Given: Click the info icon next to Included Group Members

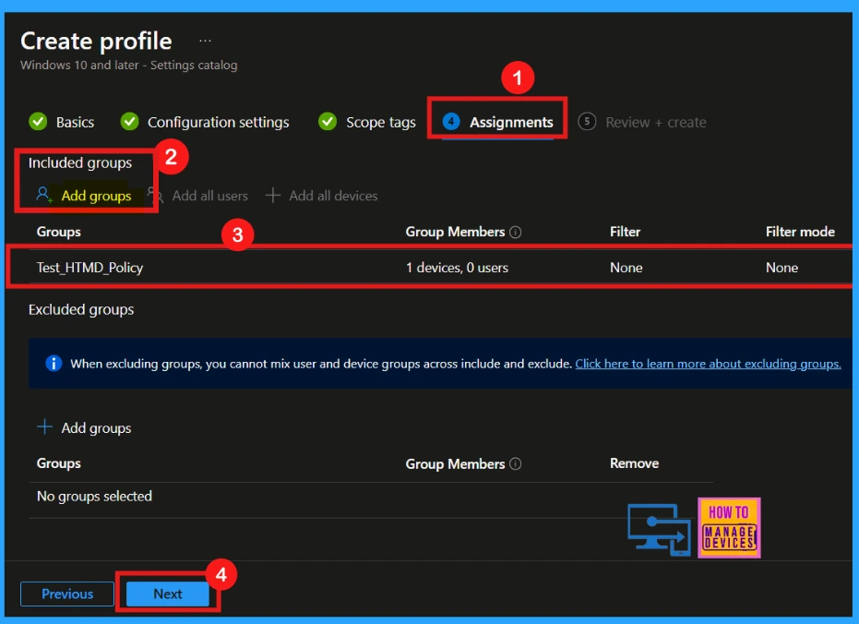Looking at the screenshot, I should click(516, 232).
